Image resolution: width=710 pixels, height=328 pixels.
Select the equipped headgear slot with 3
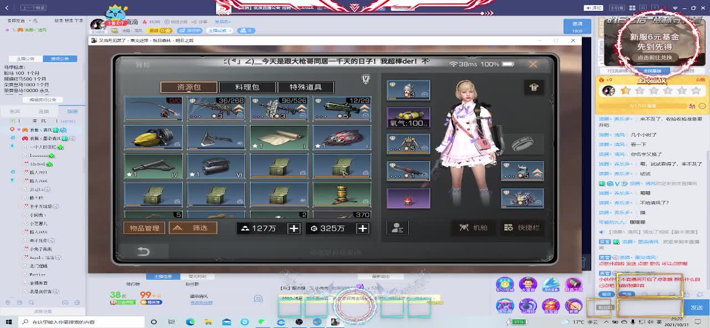tap(408, 90)
